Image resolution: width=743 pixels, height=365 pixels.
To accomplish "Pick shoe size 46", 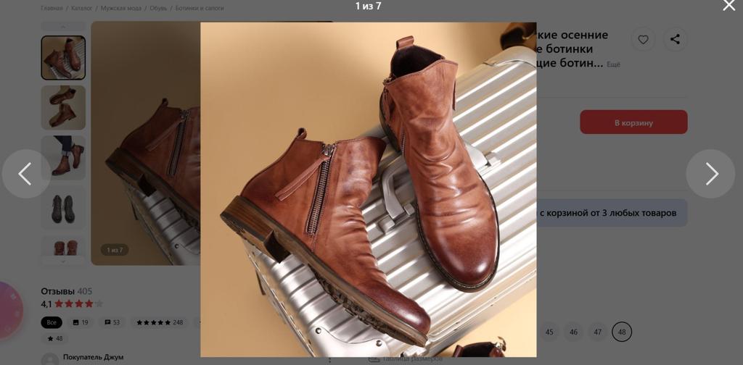I will pyautogui.click(x=573, y=332).
